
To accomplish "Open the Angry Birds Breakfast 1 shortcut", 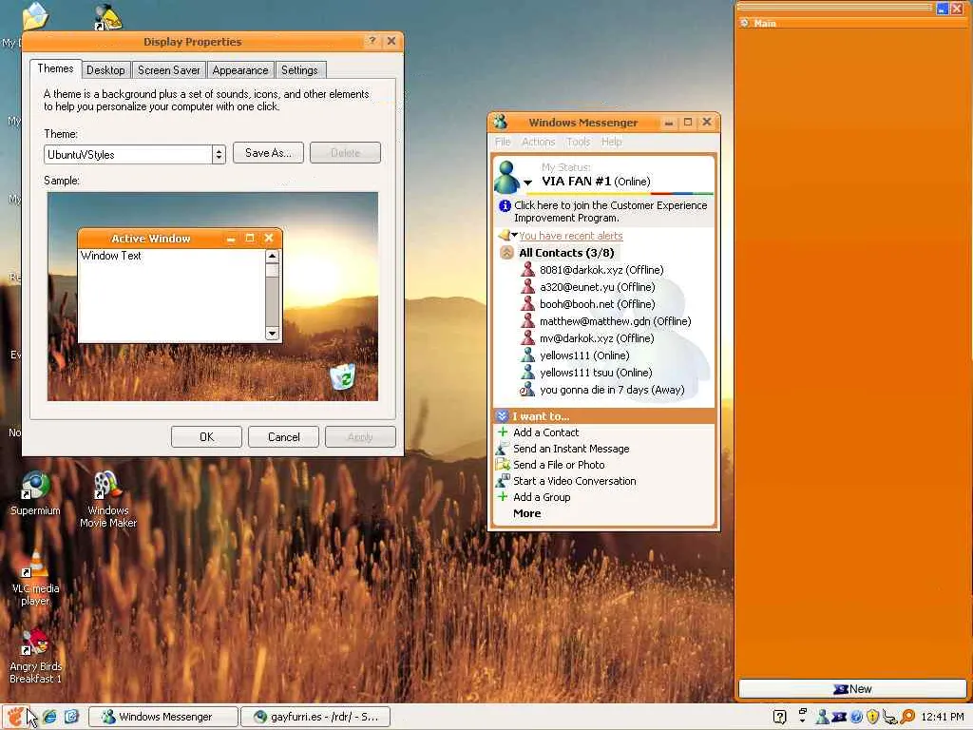I will pyautogui.click(x=35, y=656).
